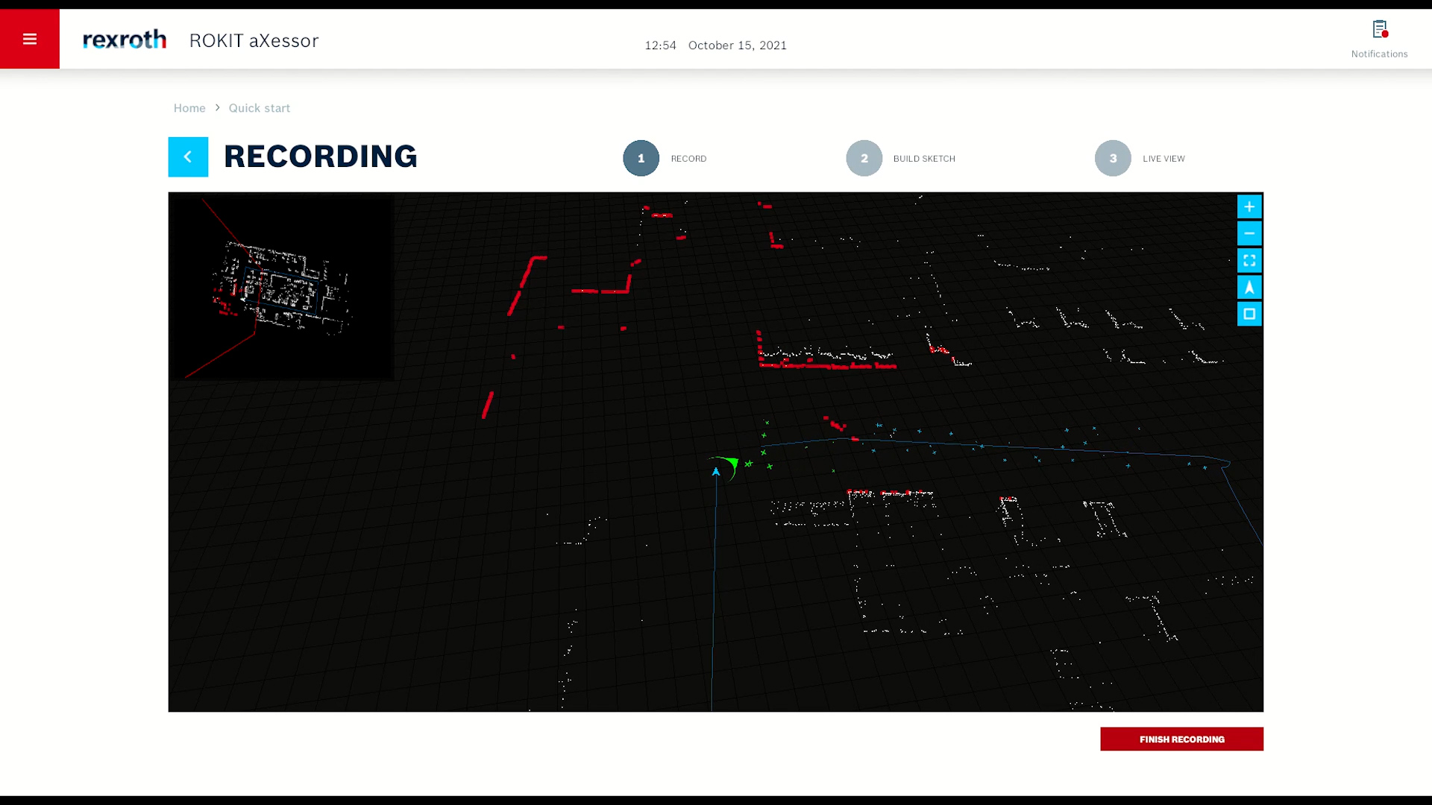Screen dimensions: 1432x805
Task: Open Notifications panel
Action: click(1379, 40)
